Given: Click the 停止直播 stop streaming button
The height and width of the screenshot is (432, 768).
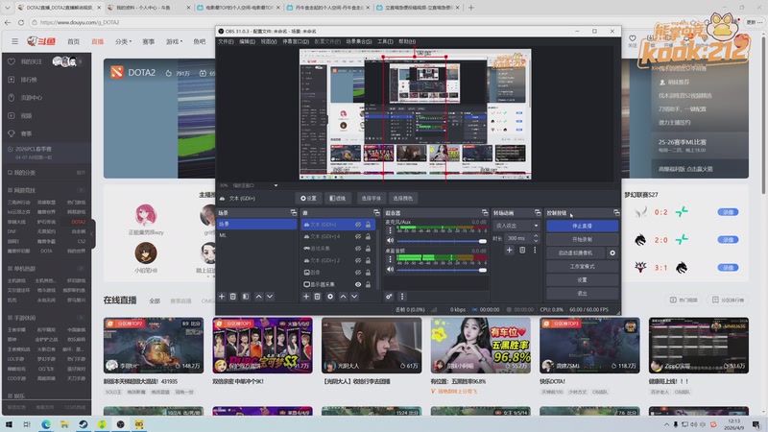Looking at the screenshot, I should [x=582, y=226].
